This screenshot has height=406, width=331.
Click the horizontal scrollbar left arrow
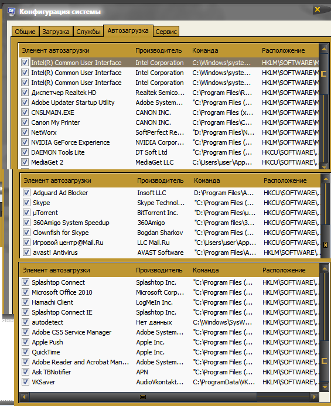25,397
